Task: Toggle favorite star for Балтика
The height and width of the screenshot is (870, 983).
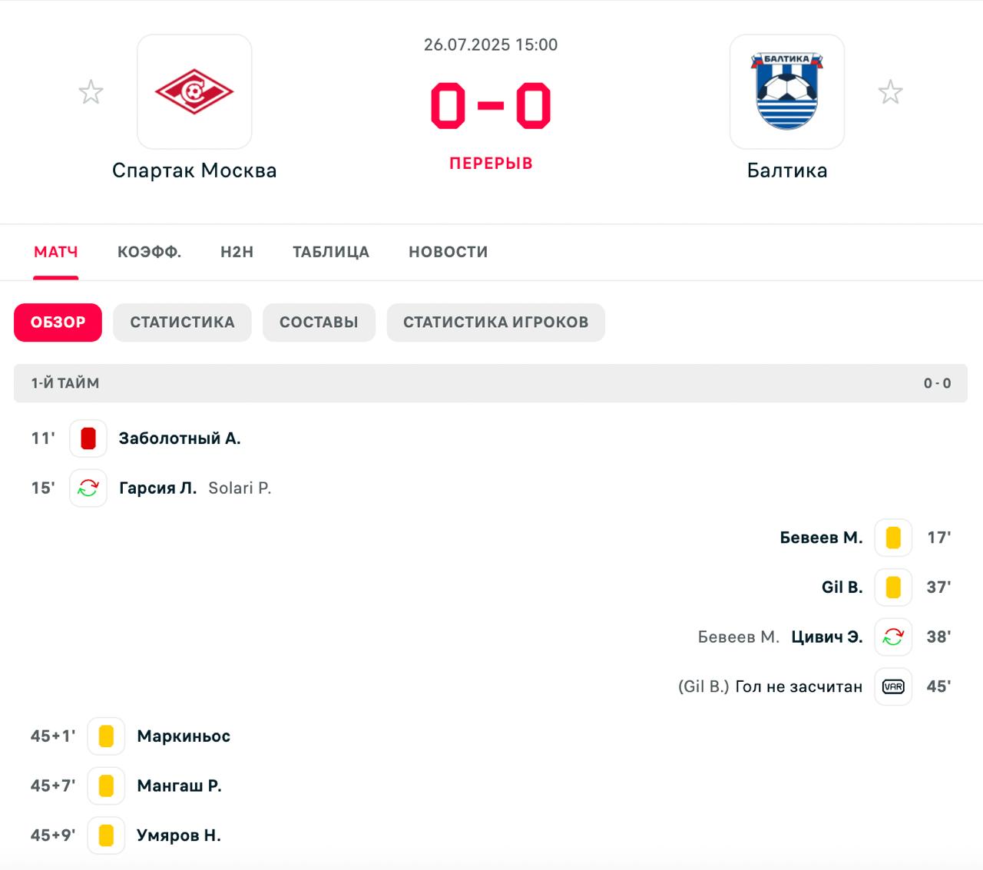Action: tap(891, 92)
